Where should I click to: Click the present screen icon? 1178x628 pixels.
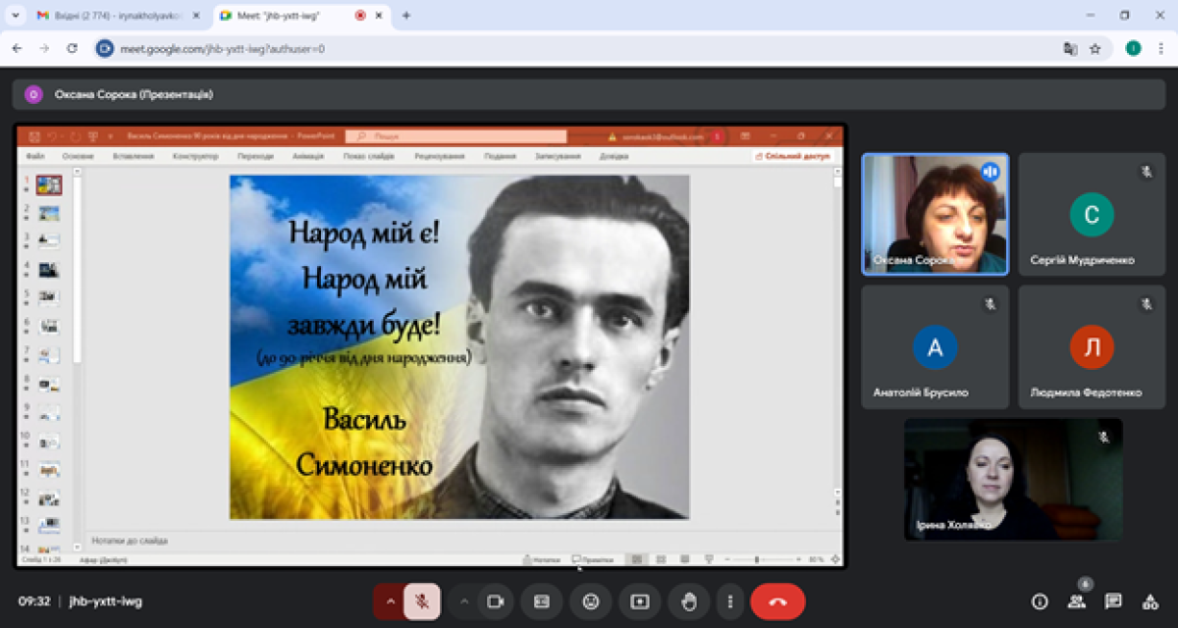coord(639,602)
